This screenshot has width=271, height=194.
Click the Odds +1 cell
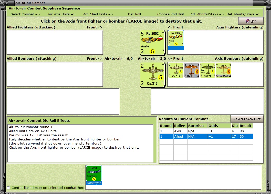click(x=220, y=136)
